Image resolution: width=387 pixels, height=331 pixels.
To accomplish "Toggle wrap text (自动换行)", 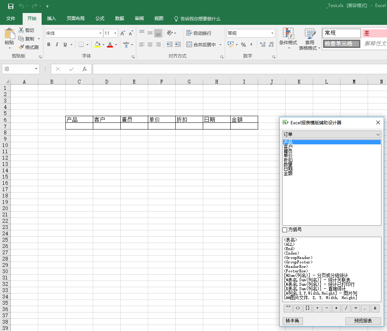I will coord(199,33).
